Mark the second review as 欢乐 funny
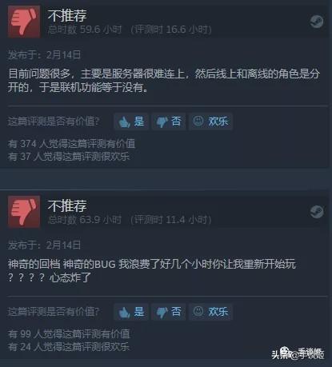The image size is (332, 367). click(x=210, y=312)
